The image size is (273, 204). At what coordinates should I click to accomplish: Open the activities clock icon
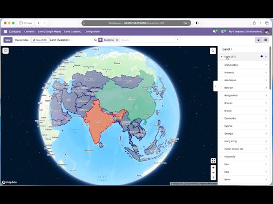click(223, 31)
